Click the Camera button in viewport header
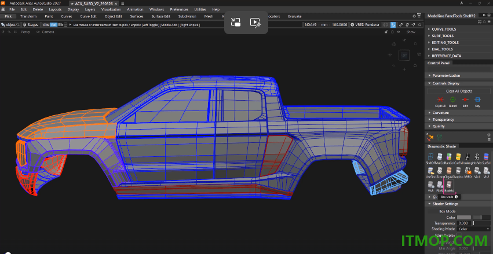 pyautogui.click(x=48, y=32)
